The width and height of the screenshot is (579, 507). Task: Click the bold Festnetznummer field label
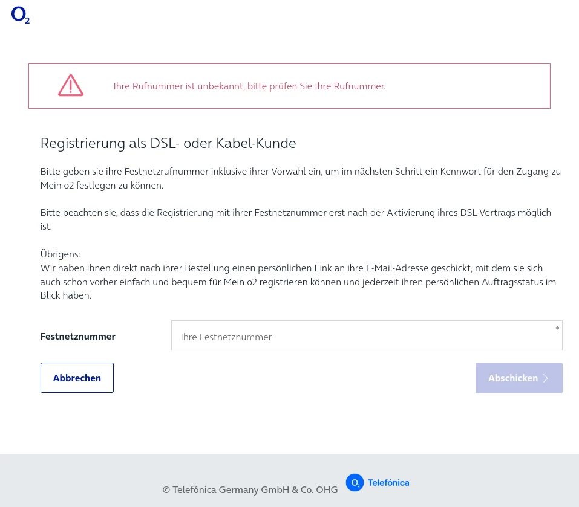click(x=78, y=337)
